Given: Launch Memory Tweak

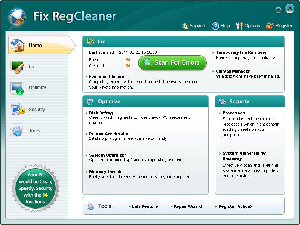Looking at the screenshot, I should (105, 172).
